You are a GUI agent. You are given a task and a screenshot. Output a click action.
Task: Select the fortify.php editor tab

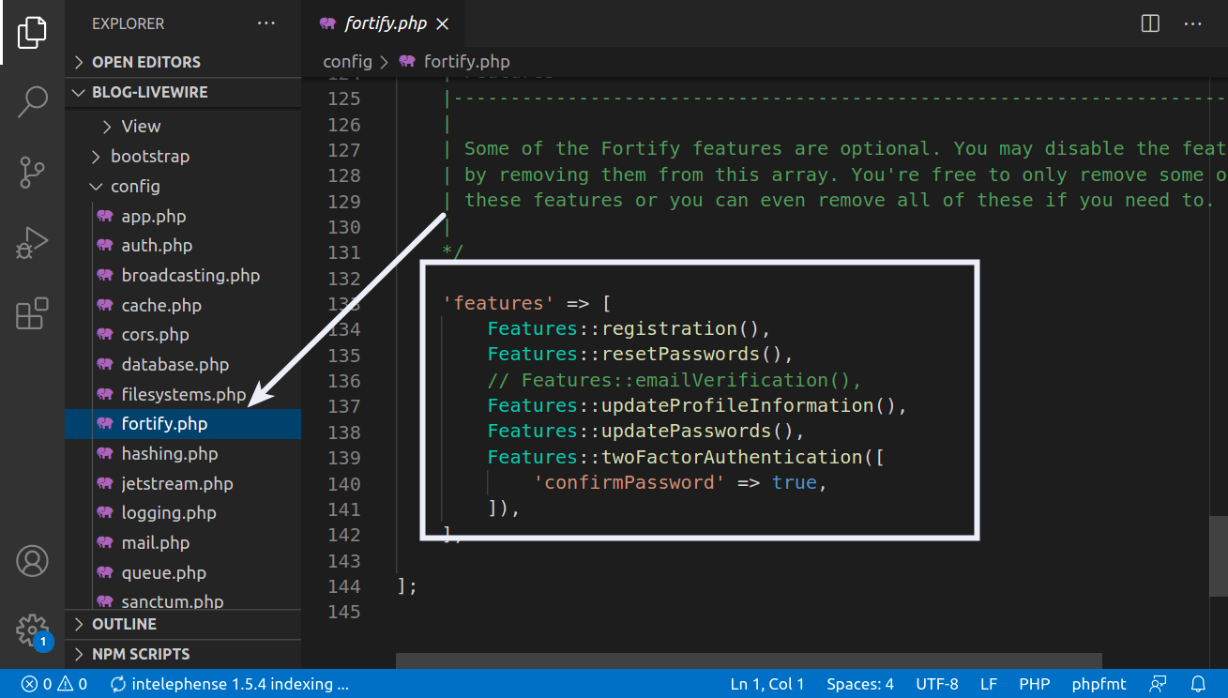(385, 24)
